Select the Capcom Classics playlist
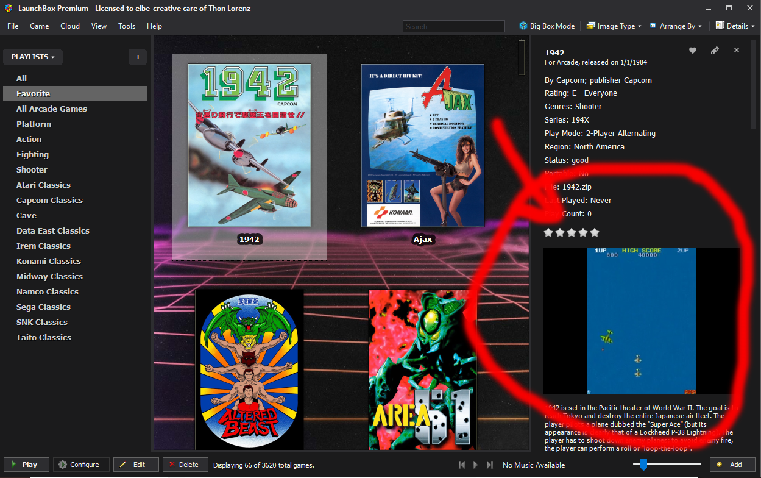This screenshot has height=478, width=761. (75, 200)
